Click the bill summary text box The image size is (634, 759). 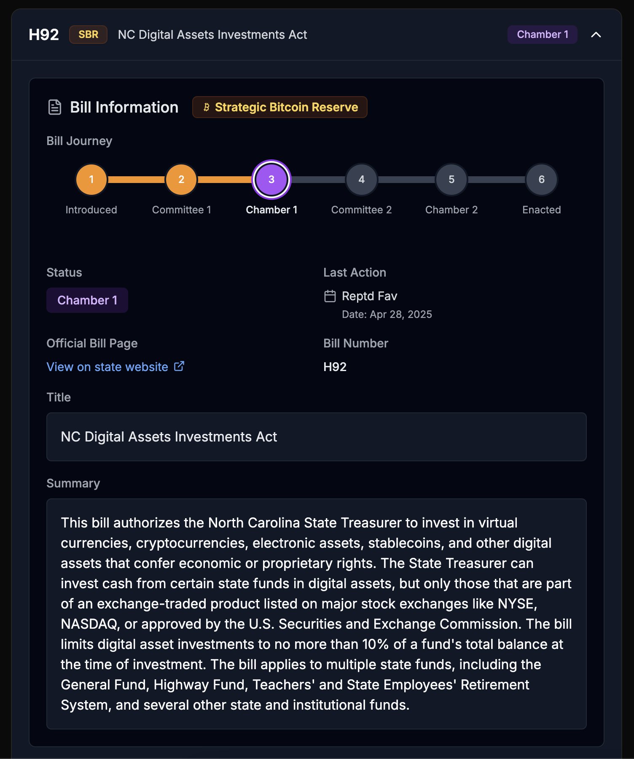pyautogui.click(x=316, y=614)
